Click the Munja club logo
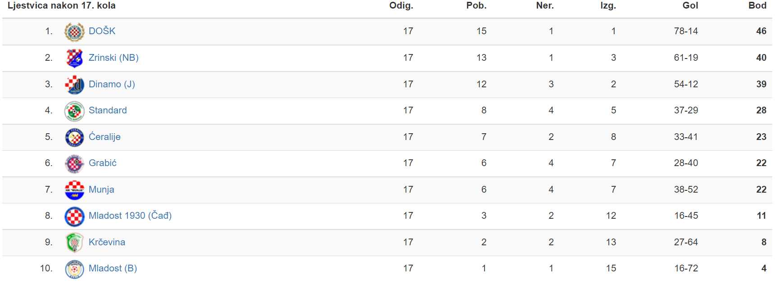 pyautogui.click(x=74, y=190)
